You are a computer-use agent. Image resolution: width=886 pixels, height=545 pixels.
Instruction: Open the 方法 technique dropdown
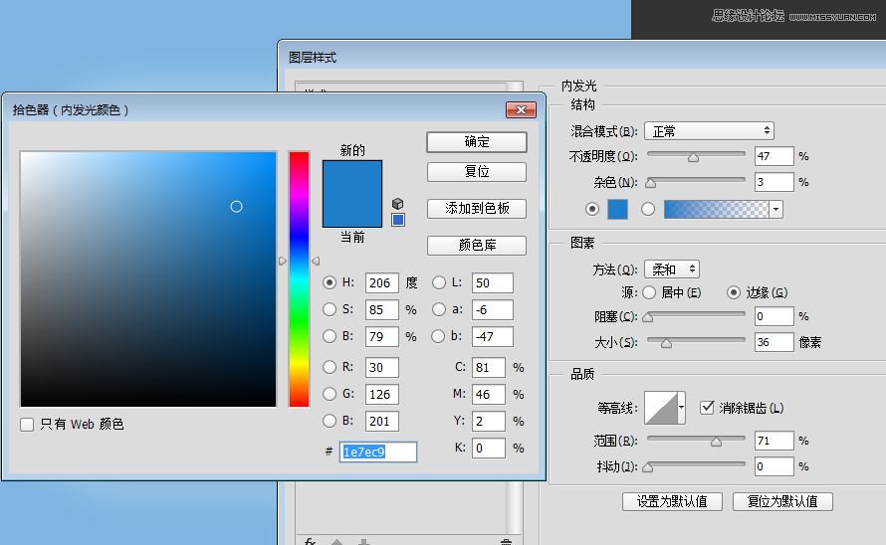pyautogui.click(x=672, y=270)
